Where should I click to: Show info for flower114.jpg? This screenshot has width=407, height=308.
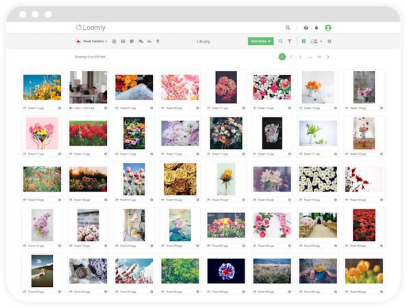(x=197, y=154)
